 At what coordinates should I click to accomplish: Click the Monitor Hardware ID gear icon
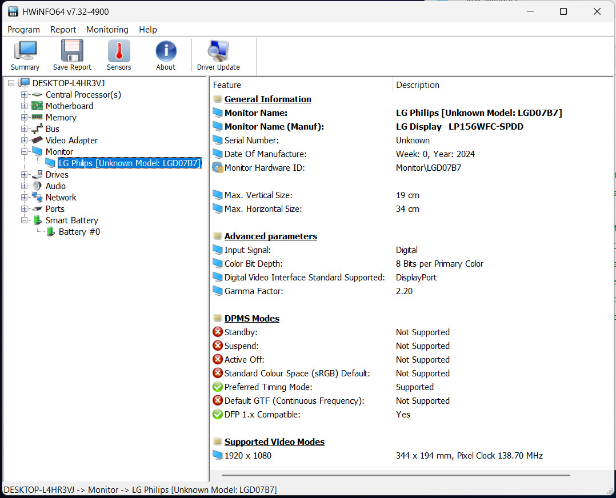[x=218, y=168]
